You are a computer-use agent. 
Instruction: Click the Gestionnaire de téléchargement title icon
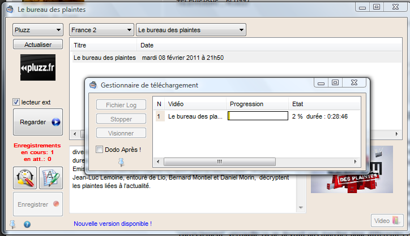93,85
